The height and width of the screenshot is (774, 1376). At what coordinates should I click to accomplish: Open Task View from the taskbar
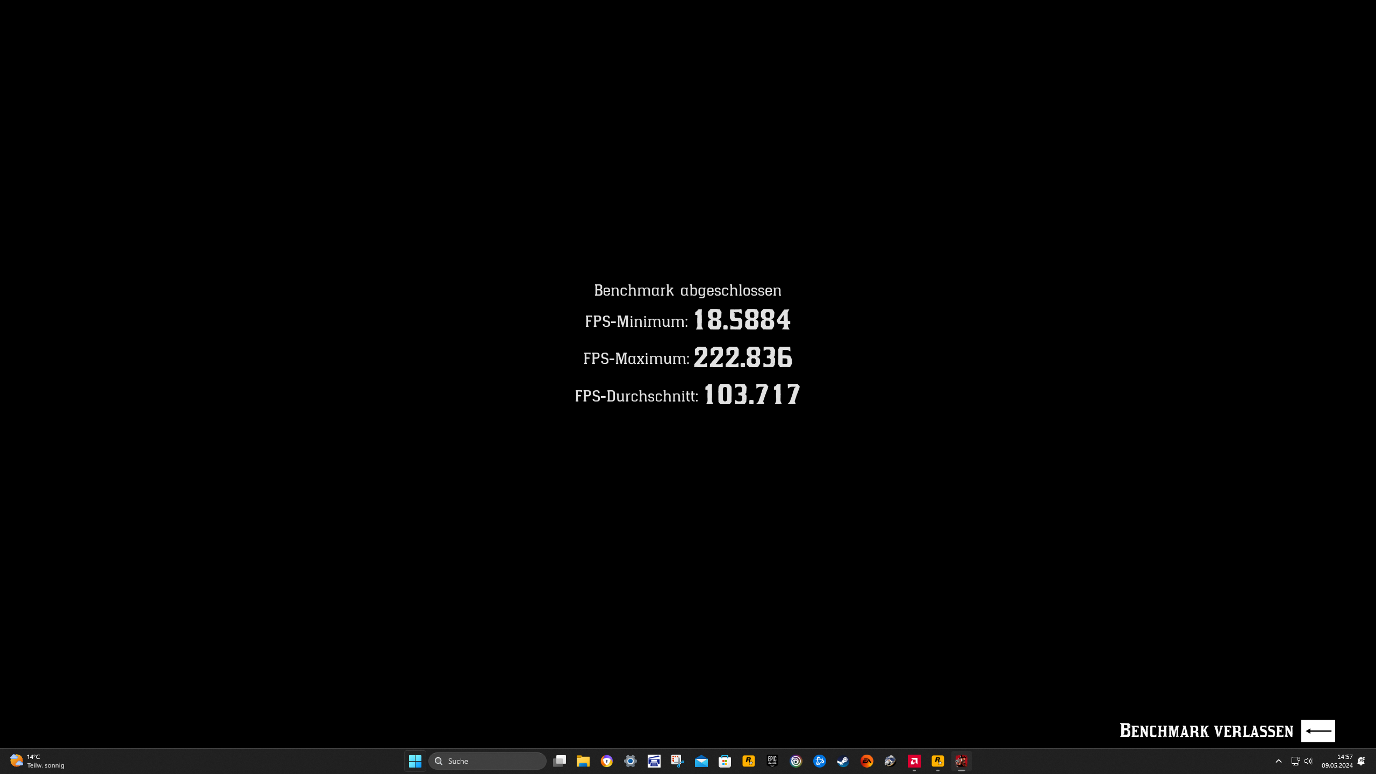pyautogui.click(x=560, y=761)
